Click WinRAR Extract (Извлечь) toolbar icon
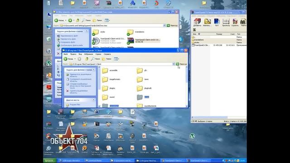This screenshot has width=290, height=163. pos(207,22)
